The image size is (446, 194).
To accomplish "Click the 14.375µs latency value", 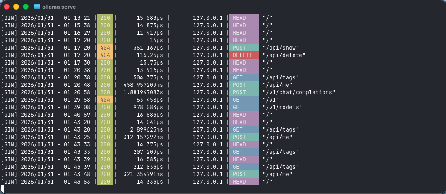I will (x=150, y=144).
